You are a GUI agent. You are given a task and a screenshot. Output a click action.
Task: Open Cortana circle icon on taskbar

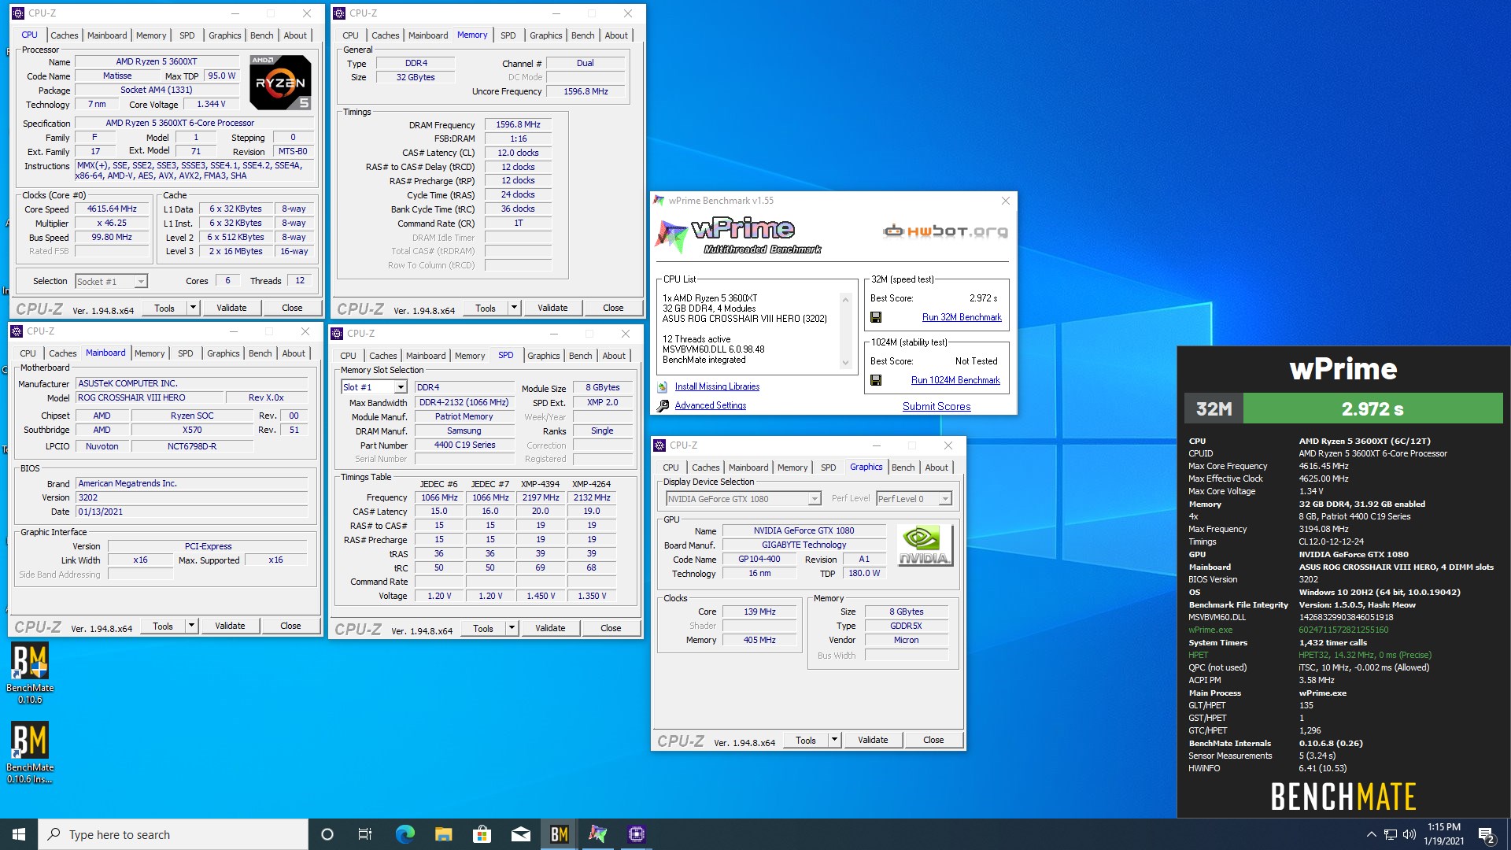[x=327, y=834]
